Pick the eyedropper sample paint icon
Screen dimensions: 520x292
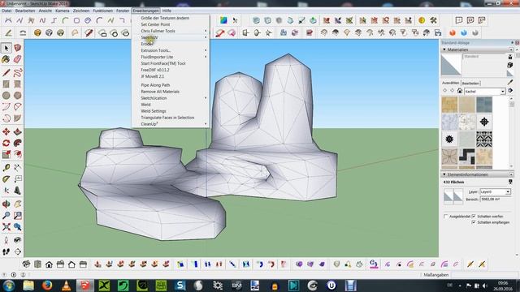(510, 82)
